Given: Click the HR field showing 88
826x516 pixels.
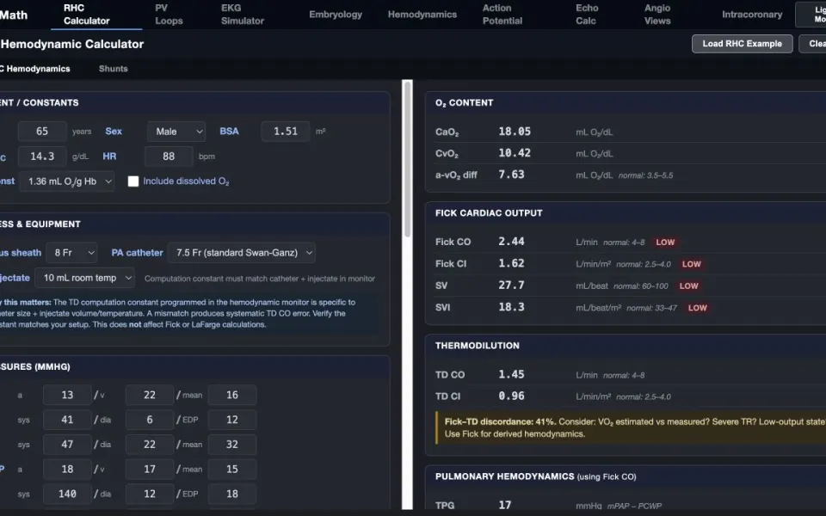Looking at the screenshot, I should coord(169,157).
